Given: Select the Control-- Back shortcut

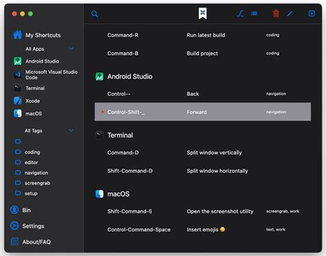Looking at the screenshot, I should click(203, 94).
